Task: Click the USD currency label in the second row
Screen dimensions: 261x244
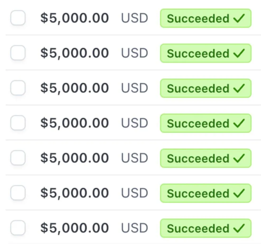Action: tap(134, 53)
